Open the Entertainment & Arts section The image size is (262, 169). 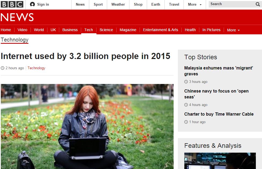[160, 30]
